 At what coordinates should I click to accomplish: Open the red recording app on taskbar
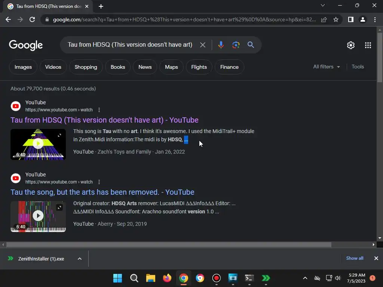click(217, 278)
